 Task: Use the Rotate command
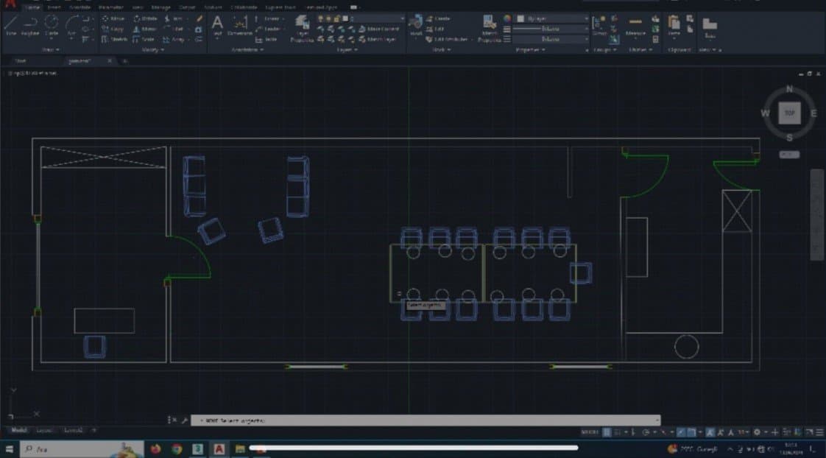pos(146,18)
